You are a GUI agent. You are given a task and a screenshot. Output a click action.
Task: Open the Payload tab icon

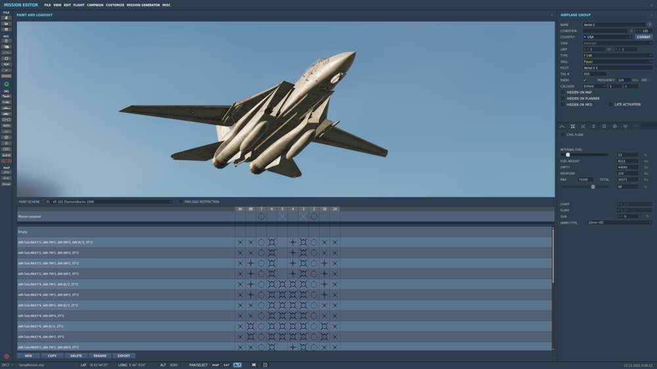(x=573, y=127)
